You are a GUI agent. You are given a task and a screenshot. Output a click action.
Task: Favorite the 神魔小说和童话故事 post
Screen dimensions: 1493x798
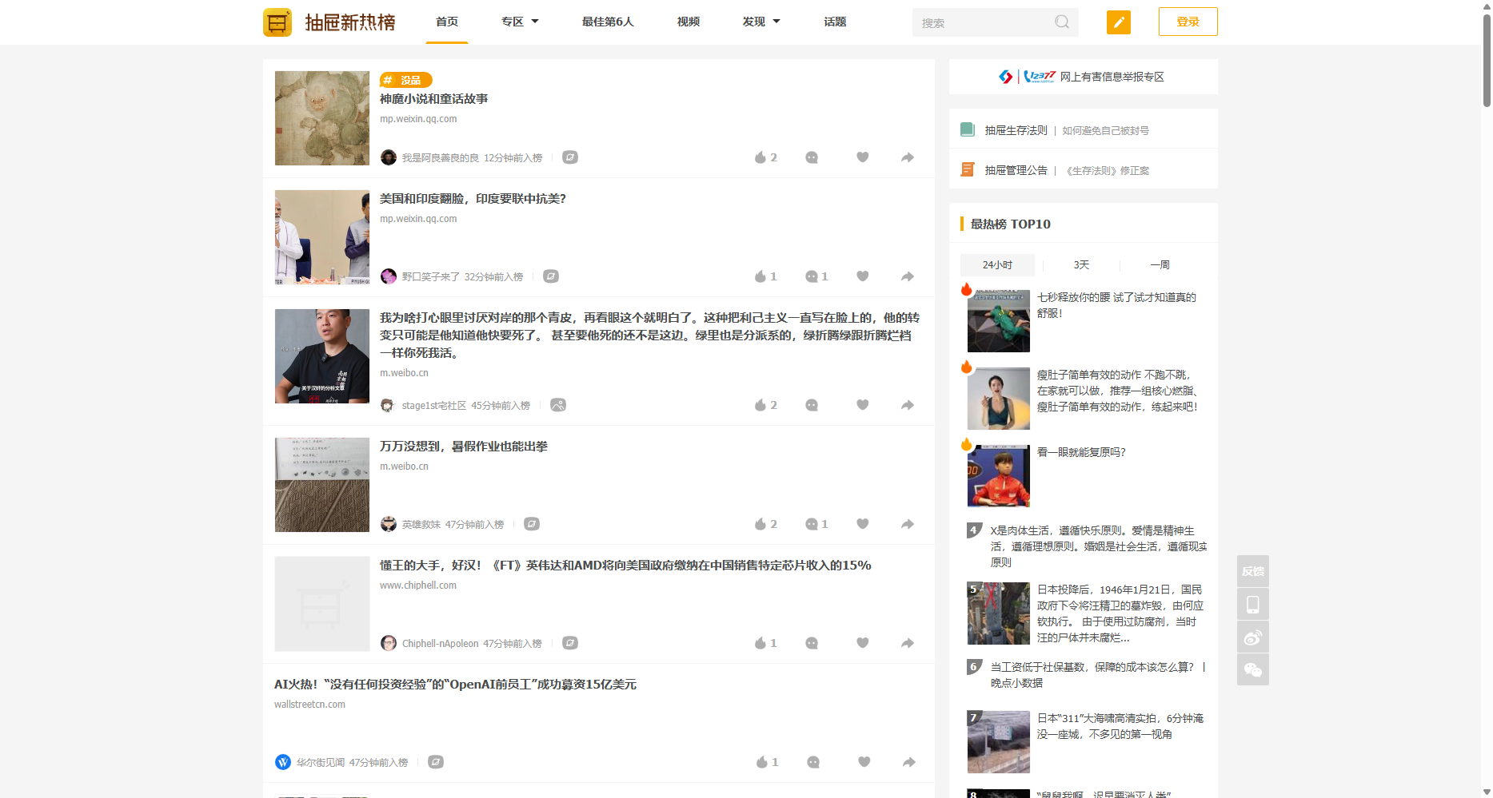[862, 157]
